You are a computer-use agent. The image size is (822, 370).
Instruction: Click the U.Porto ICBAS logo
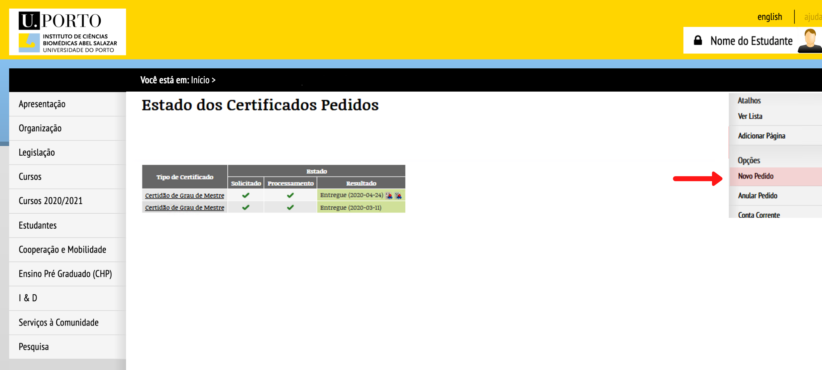tap(67, 32)
